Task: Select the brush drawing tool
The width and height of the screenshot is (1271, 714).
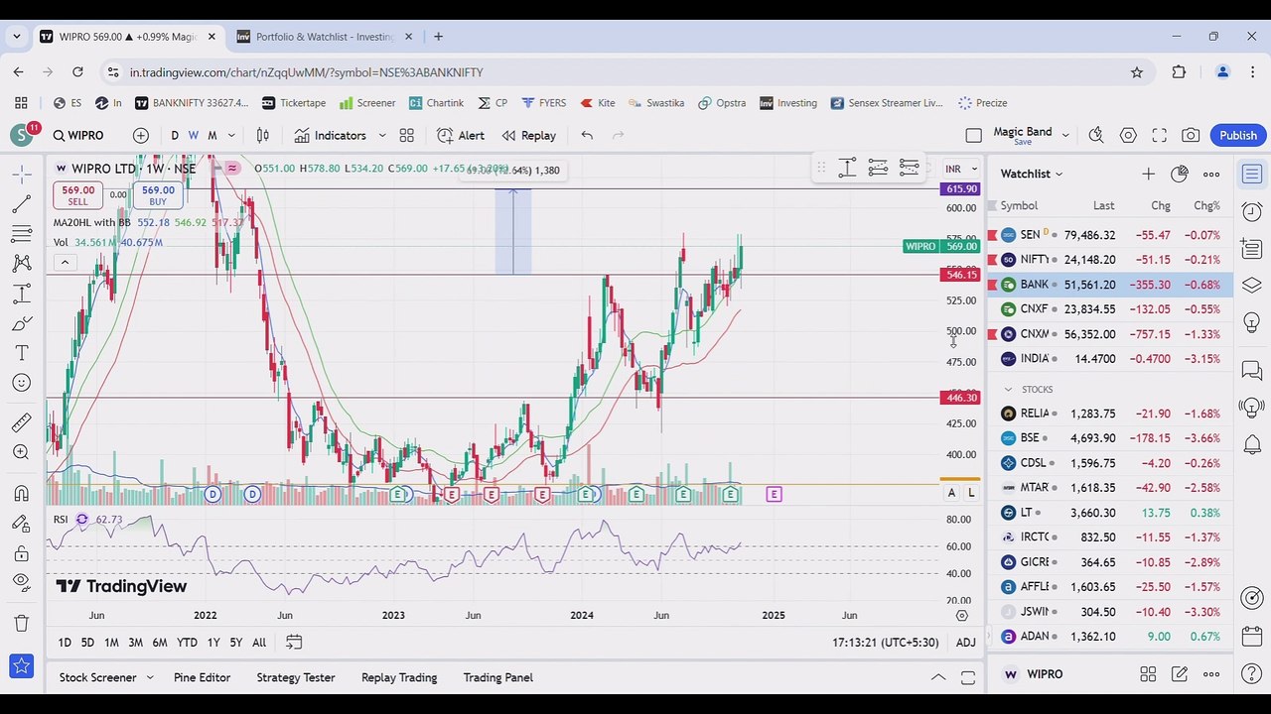Action: coord(21,323)
